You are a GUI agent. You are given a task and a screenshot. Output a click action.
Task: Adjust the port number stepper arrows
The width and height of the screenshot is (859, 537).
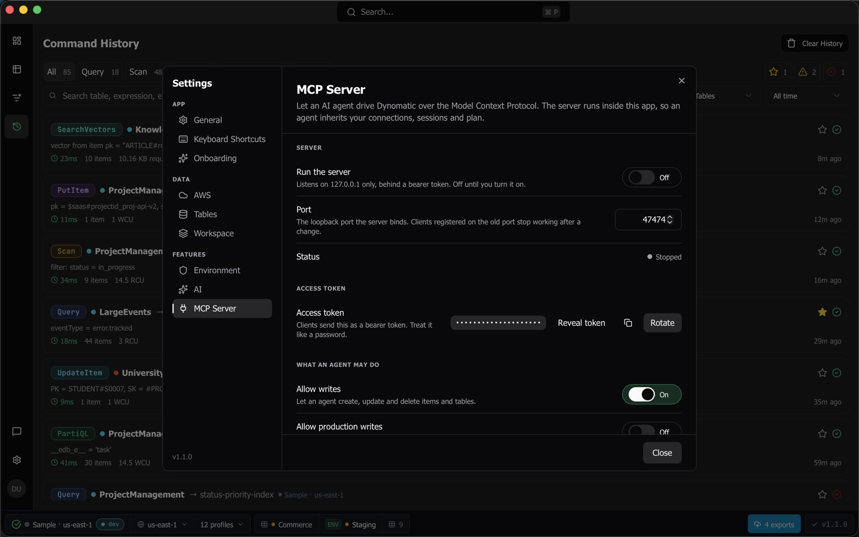(x=670, y=220)
